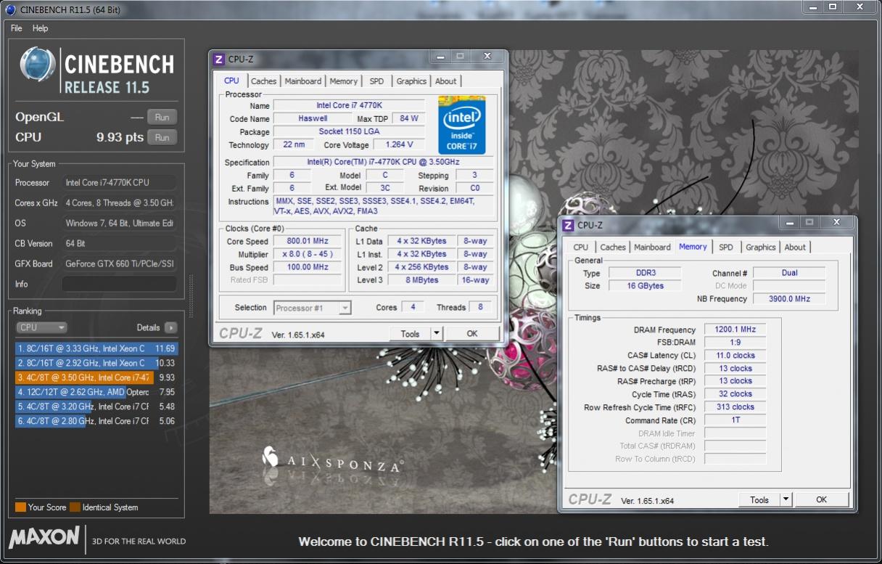Click the Level 3 cache value '8 MBytes'
882x564 pixels.
coord(423,280)
